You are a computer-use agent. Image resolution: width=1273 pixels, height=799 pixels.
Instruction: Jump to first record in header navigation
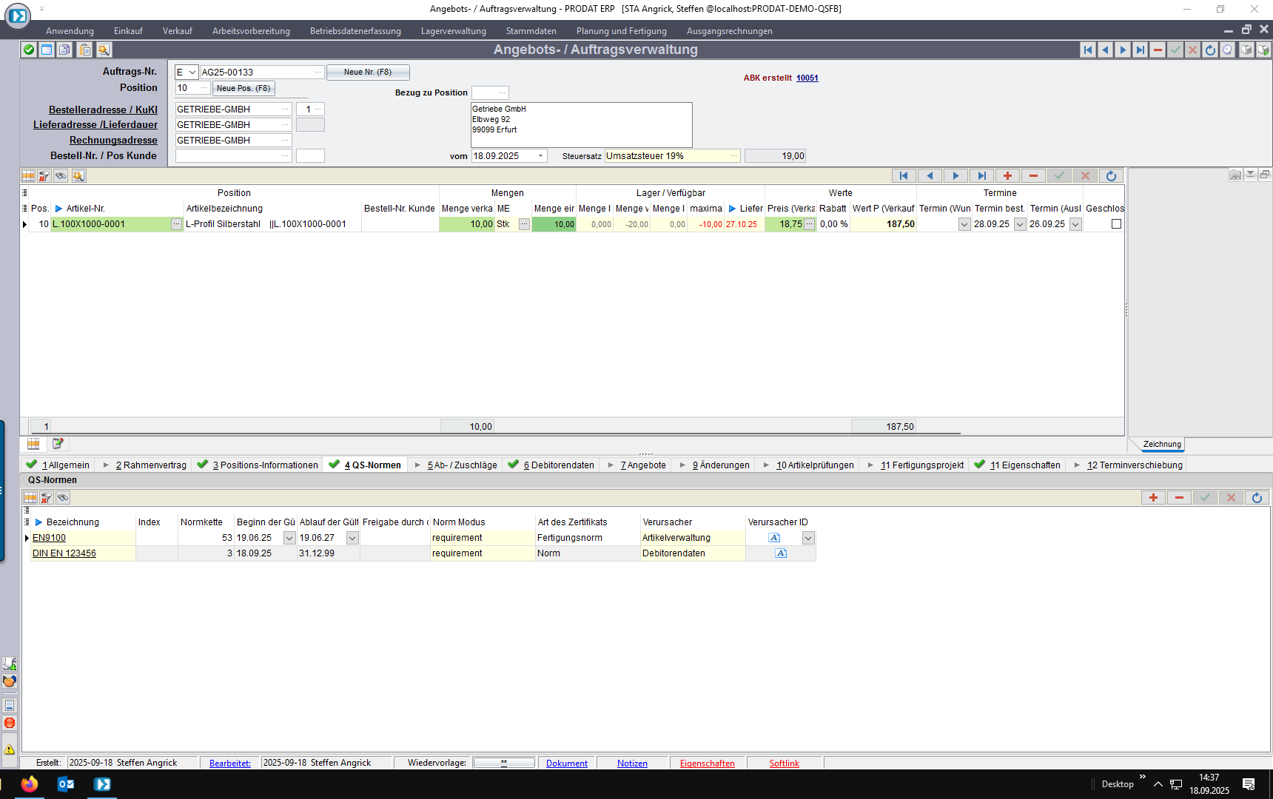point(1087,50)
